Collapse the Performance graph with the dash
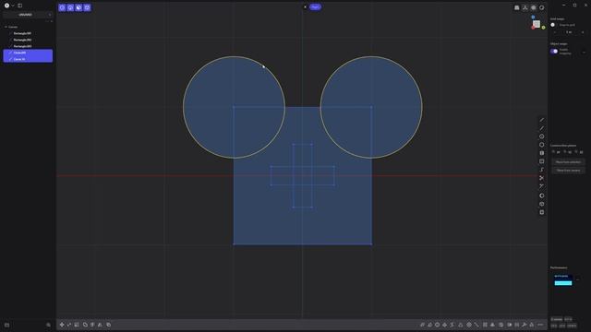 point(578,279)
